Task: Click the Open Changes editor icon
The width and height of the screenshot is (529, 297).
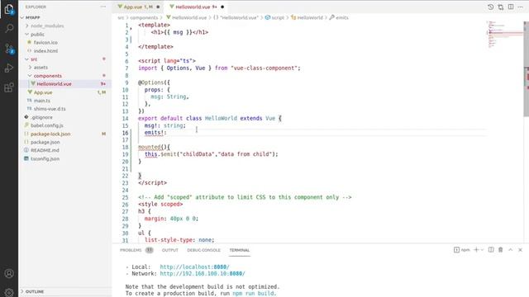Action: click(x=501, y=7)
